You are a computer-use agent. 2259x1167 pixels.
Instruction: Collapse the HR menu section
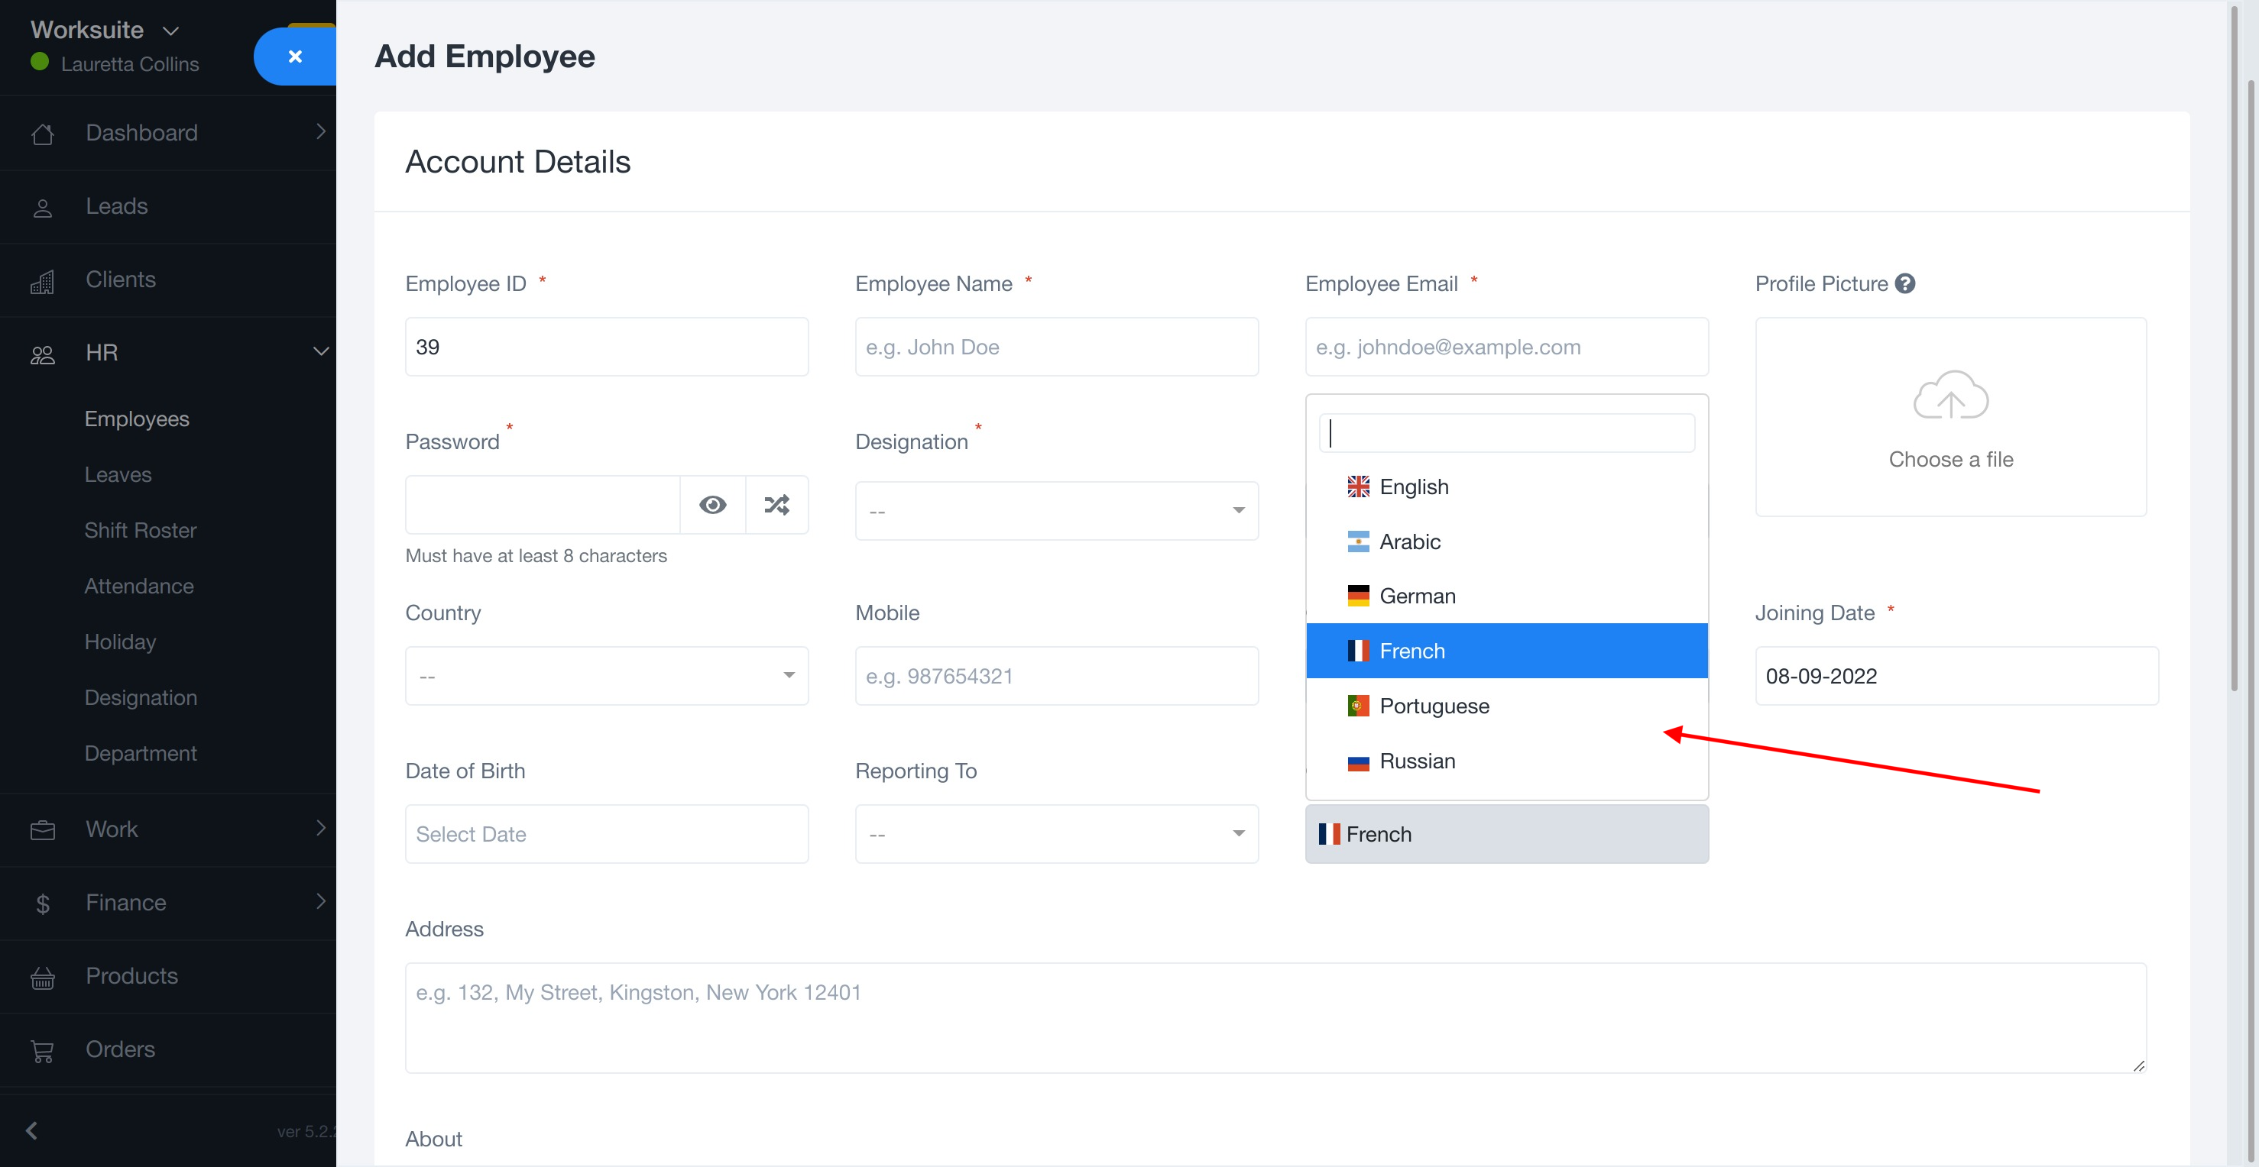click(320, 352)
